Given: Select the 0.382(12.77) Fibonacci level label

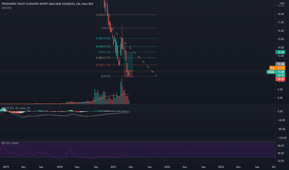Looking at the screenshot, I should [x=103, y=58].
